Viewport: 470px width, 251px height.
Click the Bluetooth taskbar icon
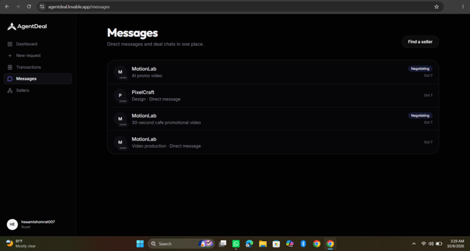point(303,244)
